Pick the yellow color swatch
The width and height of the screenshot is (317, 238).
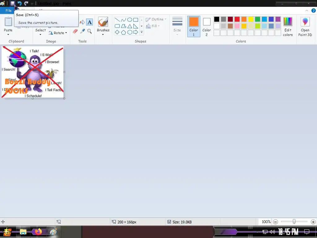point(251,19)
